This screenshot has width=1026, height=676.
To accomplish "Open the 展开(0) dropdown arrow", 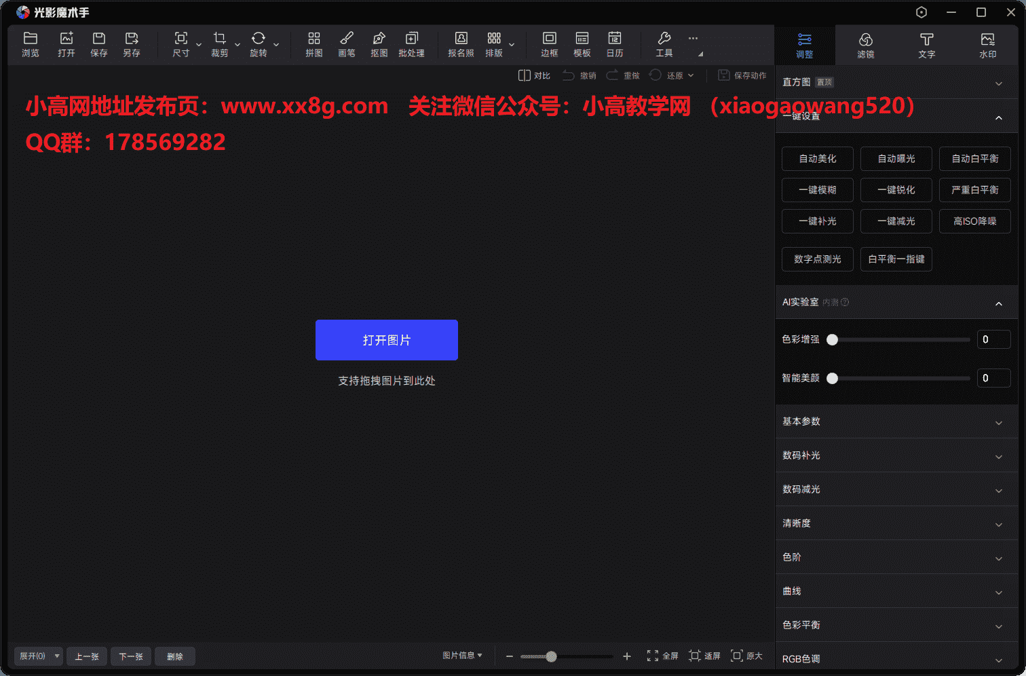I will pyautogui.click(x=57, y=656).
